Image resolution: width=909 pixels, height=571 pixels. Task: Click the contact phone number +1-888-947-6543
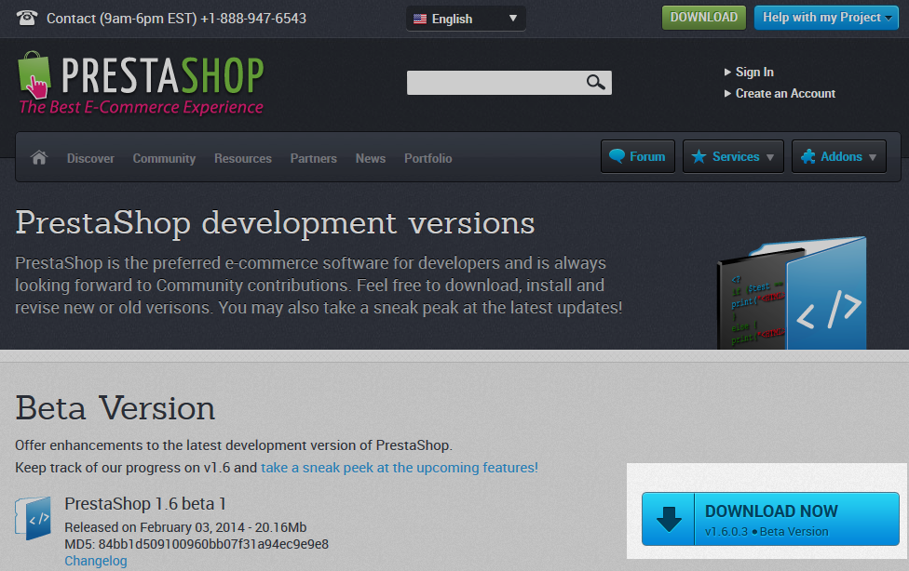253,19
